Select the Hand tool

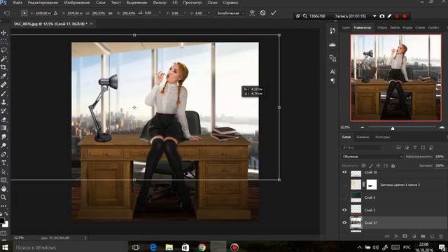(x=3, y=188)
